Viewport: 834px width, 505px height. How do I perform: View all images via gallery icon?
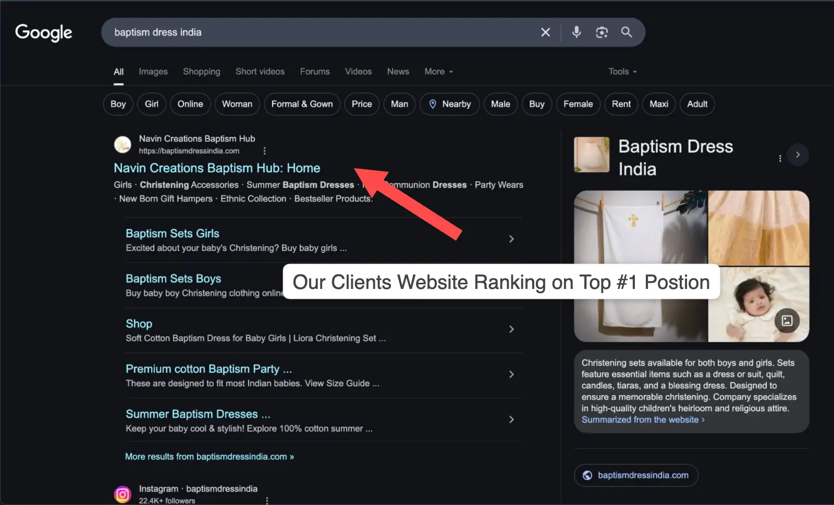point(787,321)
